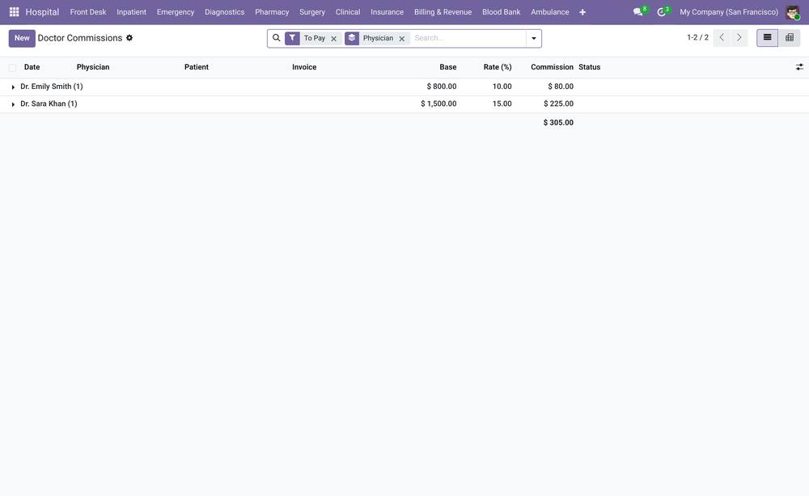Open the Ambulance menu
The height and width of the screenshot is (496, 809).
(550, 12)
